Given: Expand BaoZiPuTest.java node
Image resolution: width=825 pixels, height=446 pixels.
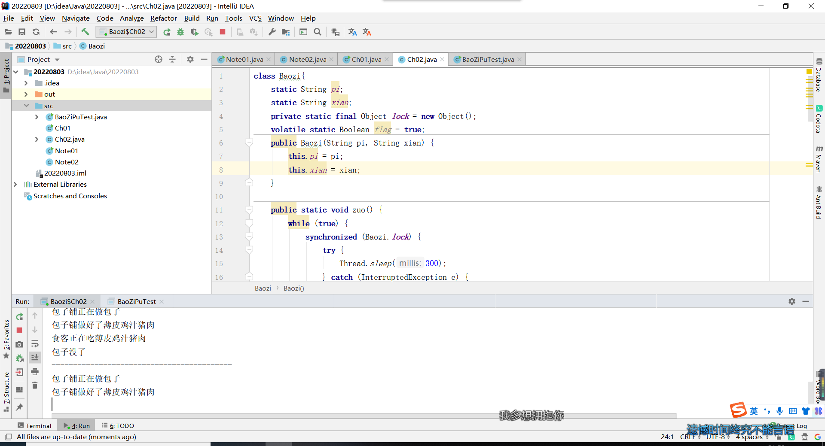Looking at the screenshot, I should click(x=37, y=117).
